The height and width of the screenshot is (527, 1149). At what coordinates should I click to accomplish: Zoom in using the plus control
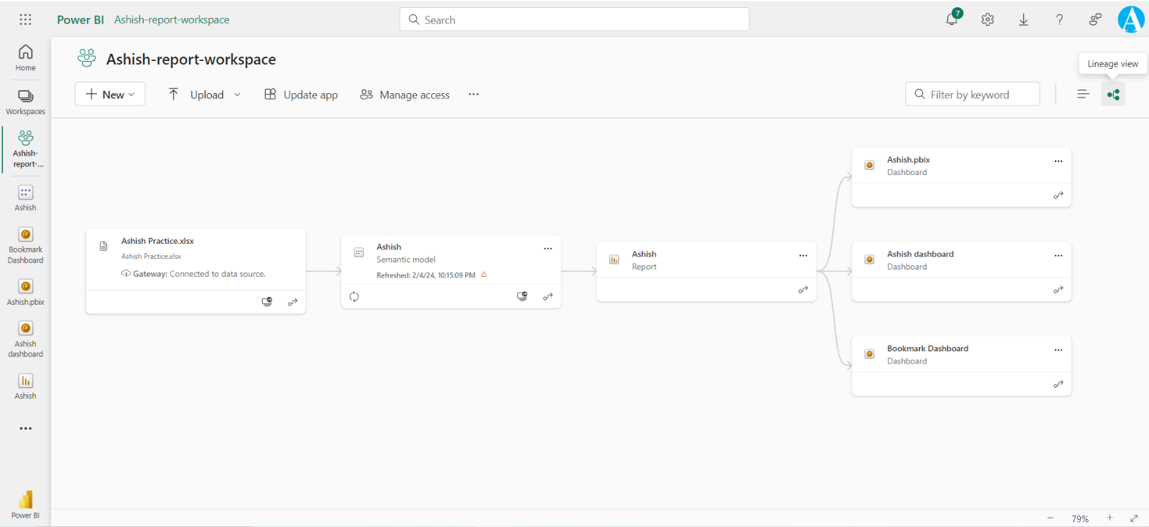tap(1110, 518)
